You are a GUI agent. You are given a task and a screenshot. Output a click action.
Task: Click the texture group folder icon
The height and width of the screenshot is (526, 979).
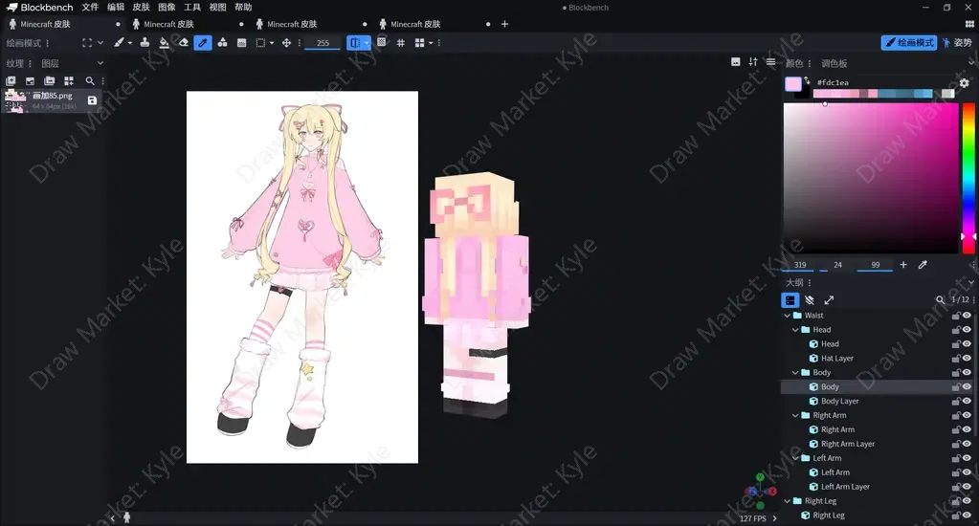pos(50,81)
